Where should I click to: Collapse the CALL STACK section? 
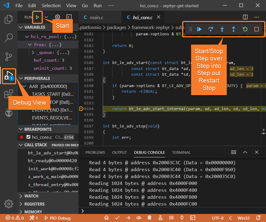pyautogui.click(x=21, y=145)
